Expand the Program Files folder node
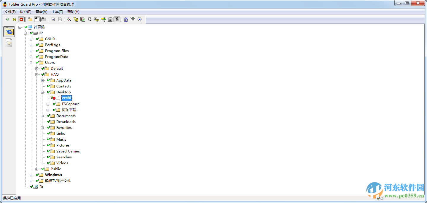 [31, 51]
